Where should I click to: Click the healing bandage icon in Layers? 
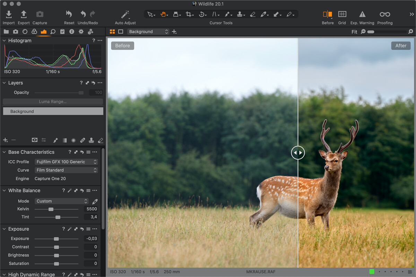(x=83, y=140)
